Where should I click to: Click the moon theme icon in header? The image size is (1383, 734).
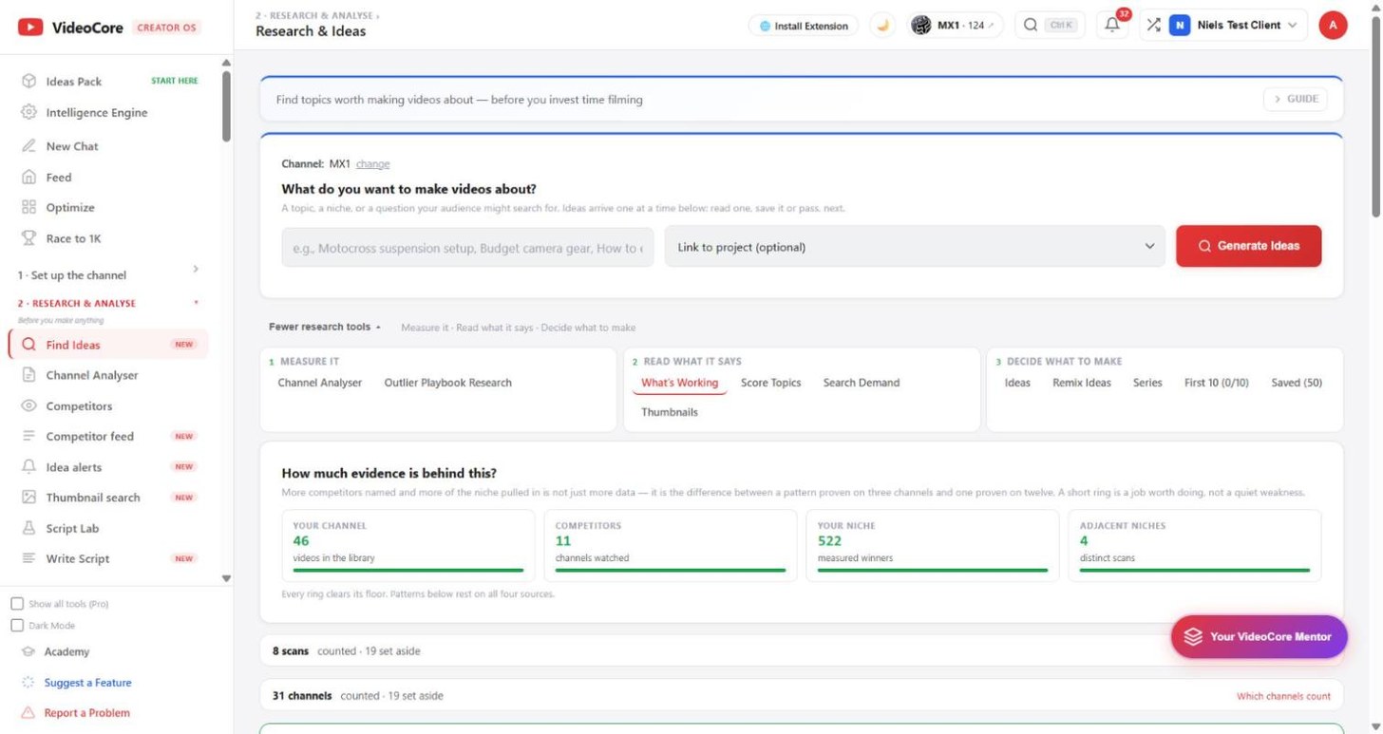coord(883,26)
